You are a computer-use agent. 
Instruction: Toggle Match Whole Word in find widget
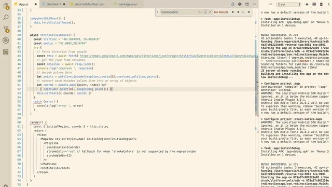point(205,12)
